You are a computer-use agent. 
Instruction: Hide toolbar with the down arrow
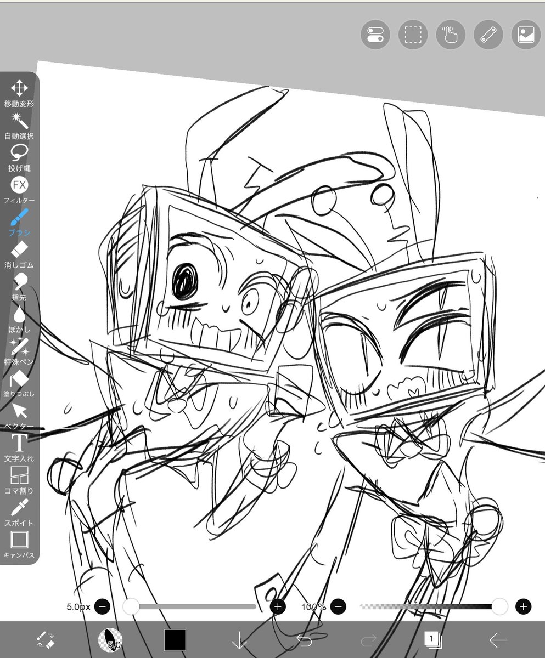tap(239, 640)
